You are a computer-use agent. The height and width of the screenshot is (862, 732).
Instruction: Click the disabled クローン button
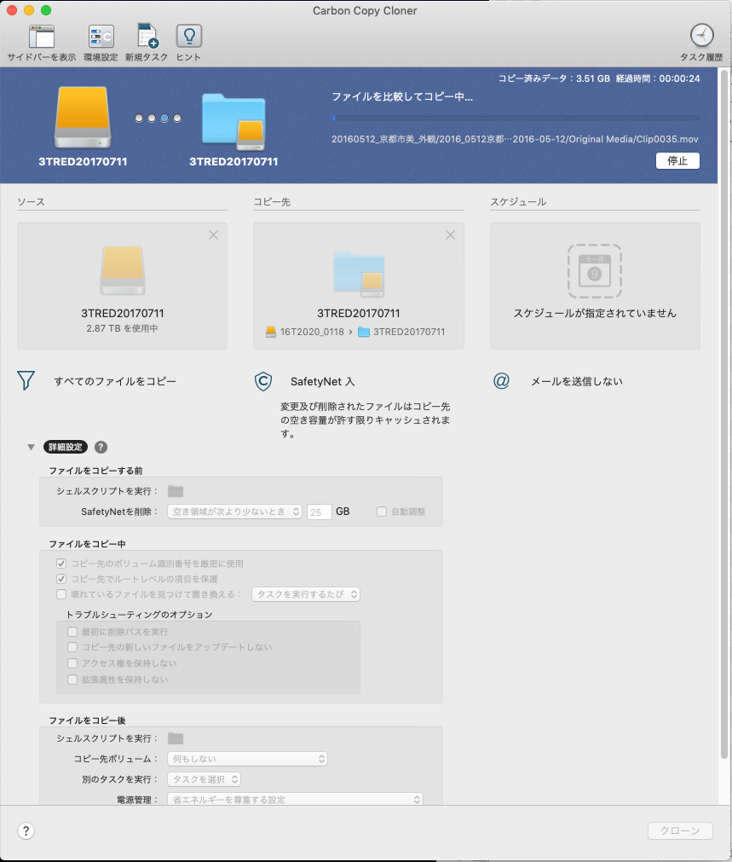pyautogui.click(x=680, y=830)
